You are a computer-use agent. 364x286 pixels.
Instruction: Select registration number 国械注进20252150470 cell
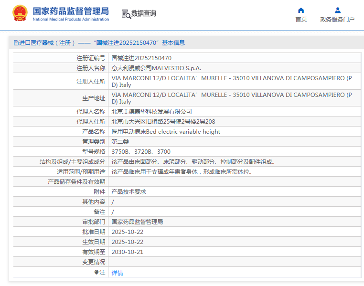click(141, 58)
